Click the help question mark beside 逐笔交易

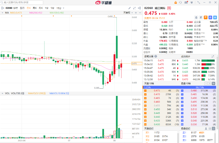tap(156, 56)
